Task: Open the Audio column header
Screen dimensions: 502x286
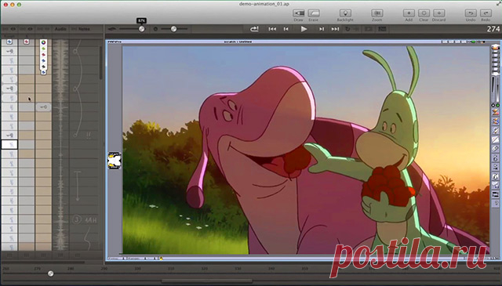Action: pos(60,29)
